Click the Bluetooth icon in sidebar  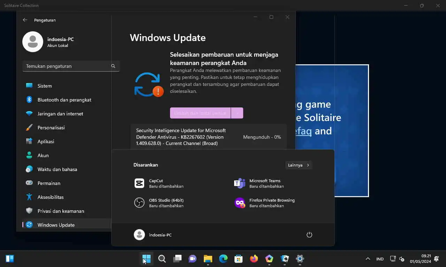[29, 100]
